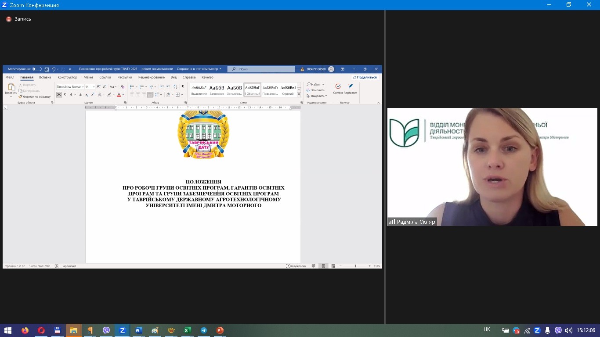
Task: Click the Поделиться share button
Action: pos(365,77)
